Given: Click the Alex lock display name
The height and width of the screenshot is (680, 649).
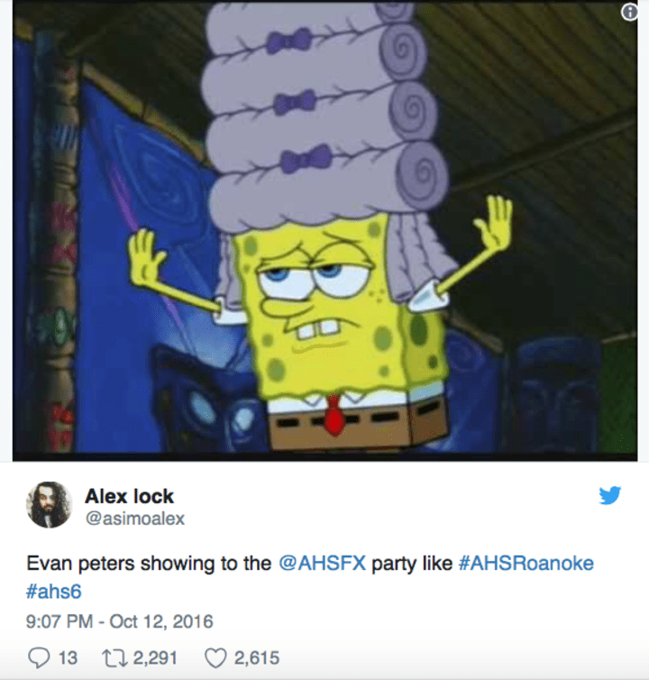Looking at the screenshot, I should [x=129, y=496].
